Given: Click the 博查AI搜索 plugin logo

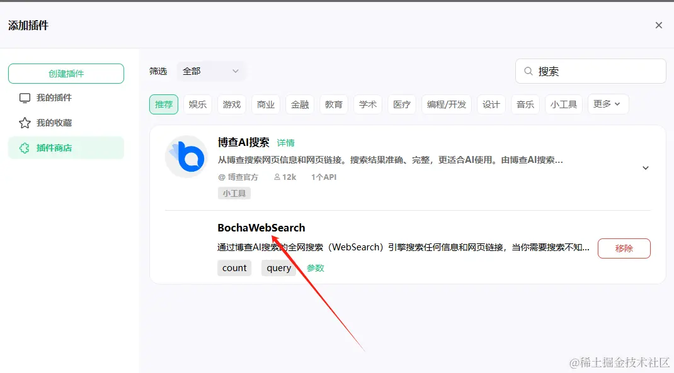Looking at the screenshot, I should point(186,157).
